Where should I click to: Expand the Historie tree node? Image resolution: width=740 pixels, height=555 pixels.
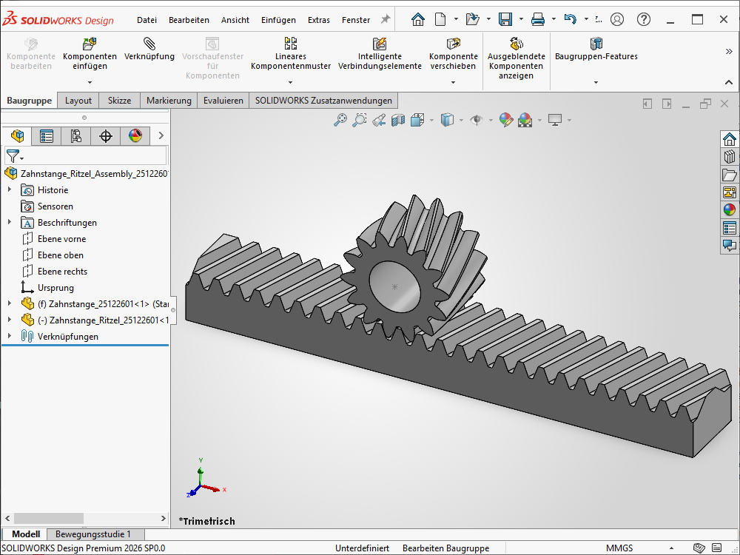coord(10,190)
